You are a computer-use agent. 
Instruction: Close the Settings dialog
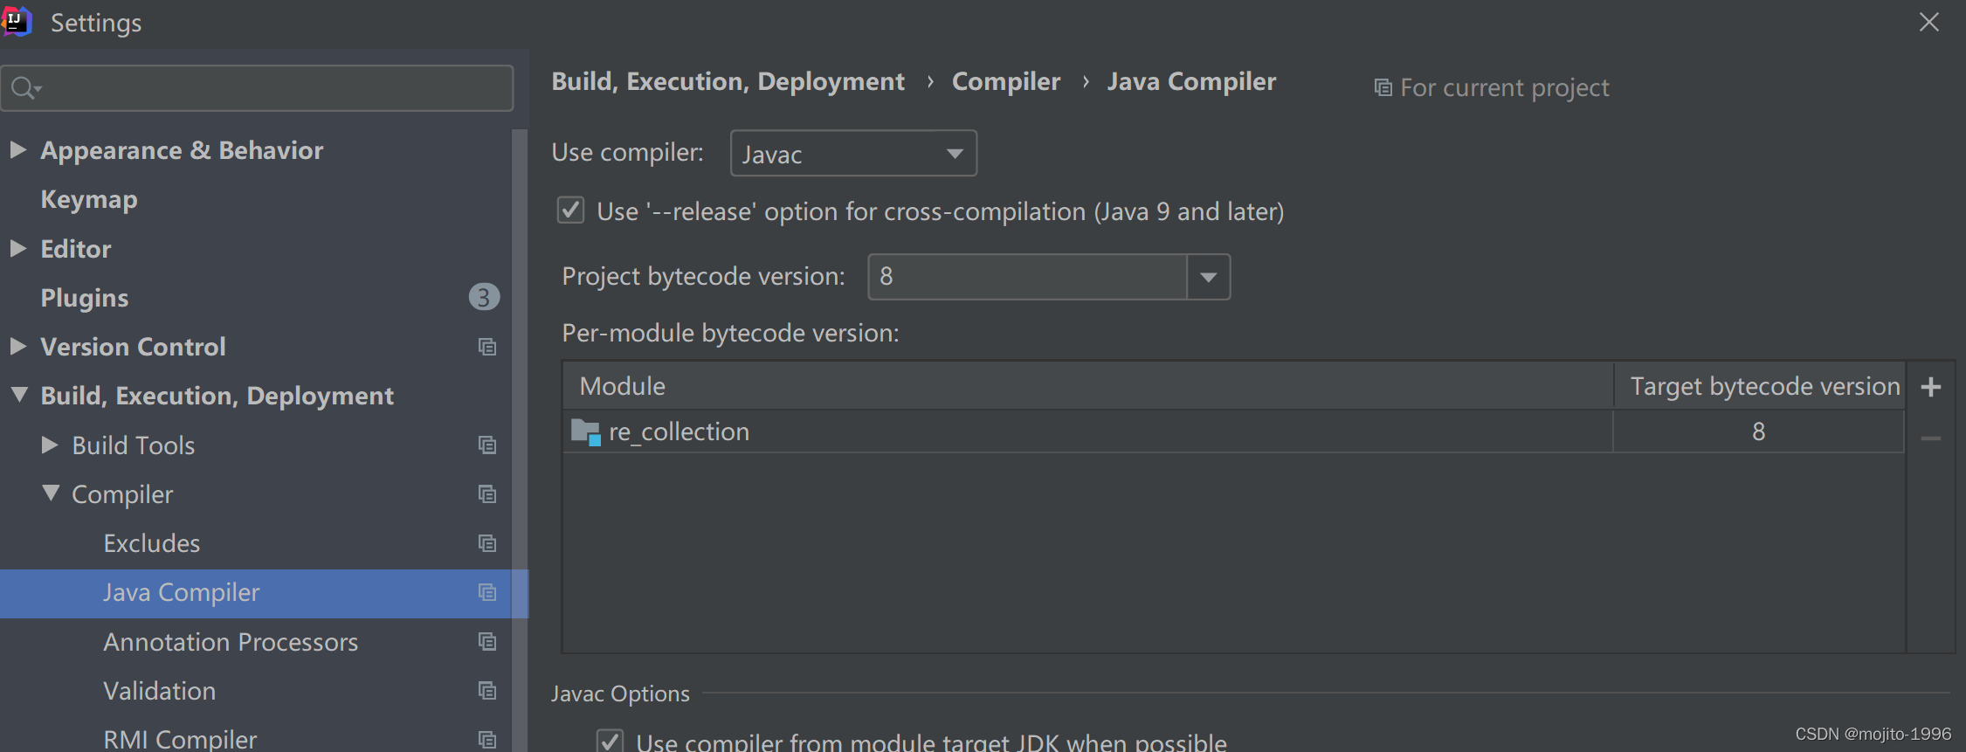pyautogui.click(x=1928, y=22)
